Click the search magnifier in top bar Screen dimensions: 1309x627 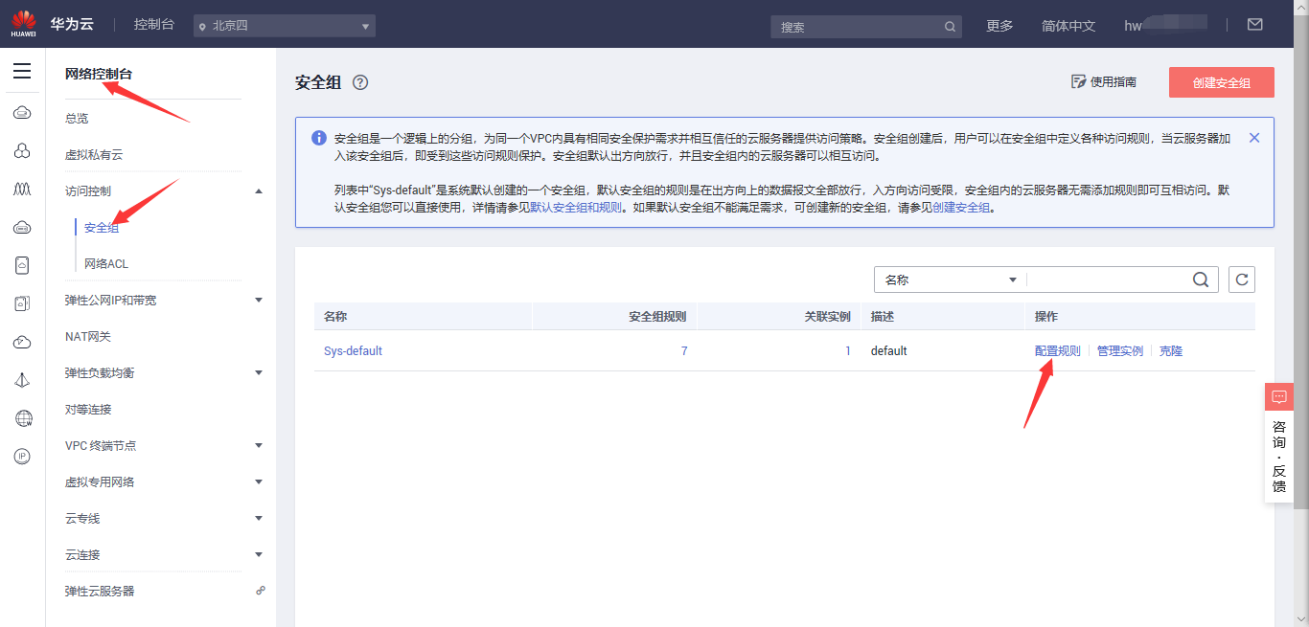(x=950, y=27)
